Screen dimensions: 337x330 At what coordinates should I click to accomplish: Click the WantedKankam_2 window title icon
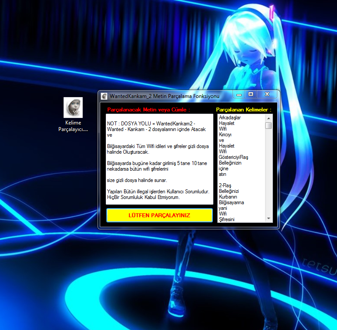tap(104, 96)
